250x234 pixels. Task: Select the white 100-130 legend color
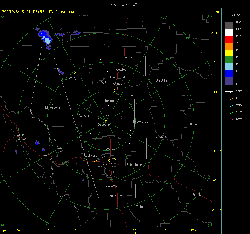(229, 32)
